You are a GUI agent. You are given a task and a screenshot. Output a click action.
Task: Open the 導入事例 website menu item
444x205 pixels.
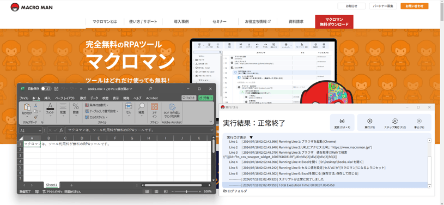tap(181, 22)
